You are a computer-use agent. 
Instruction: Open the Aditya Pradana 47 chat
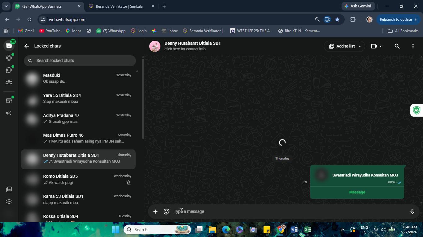pos(78,118)
